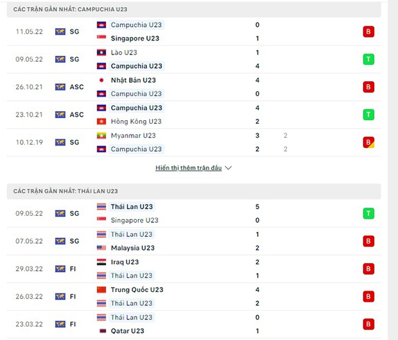Open the Trung Quốc U23 team link
The width and height of the screenshot is (398, 340).
pyautogui.click(x=137, y=289)
